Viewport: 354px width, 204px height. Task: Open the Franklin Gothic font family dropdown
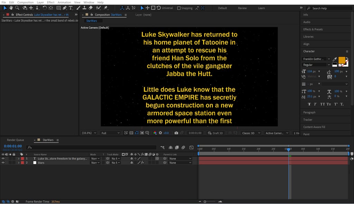point(316,59)
